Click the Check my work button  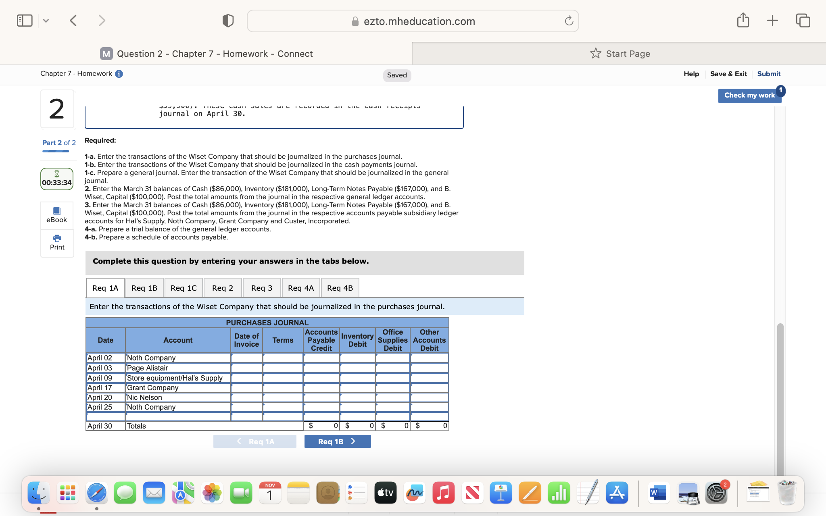[x=749, y=95]
